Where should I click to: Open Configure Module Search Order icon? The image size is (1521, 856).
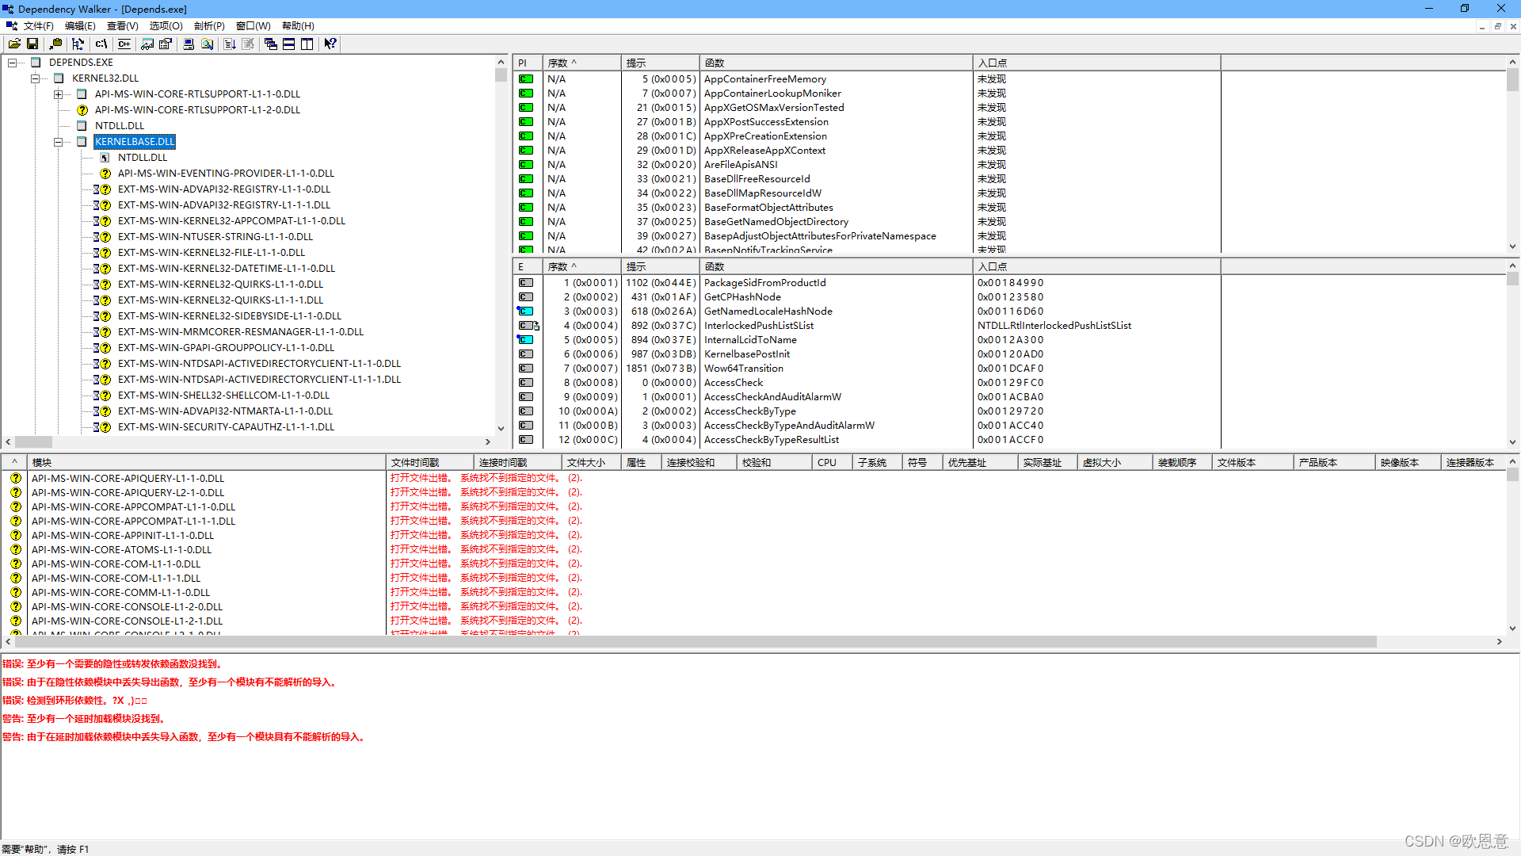tap(207, 44)
